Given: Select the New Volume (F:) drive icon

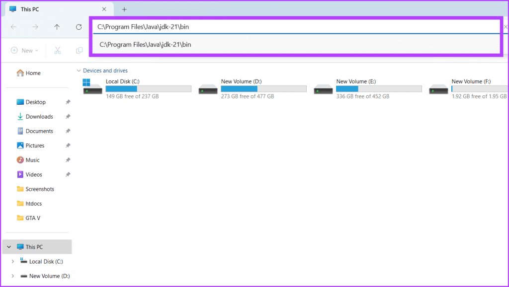Looking at the screenshot, I should (x=438, y=89).
